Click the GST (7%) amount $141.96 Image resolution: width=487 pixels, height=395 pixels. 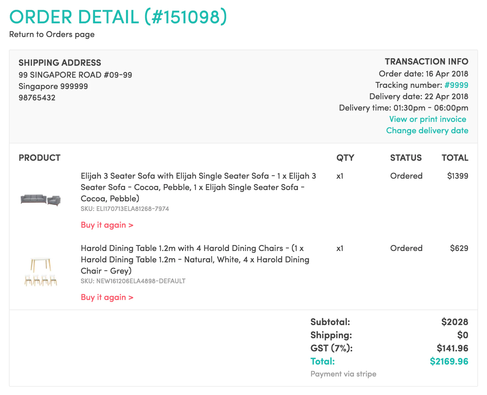[452, 348]
